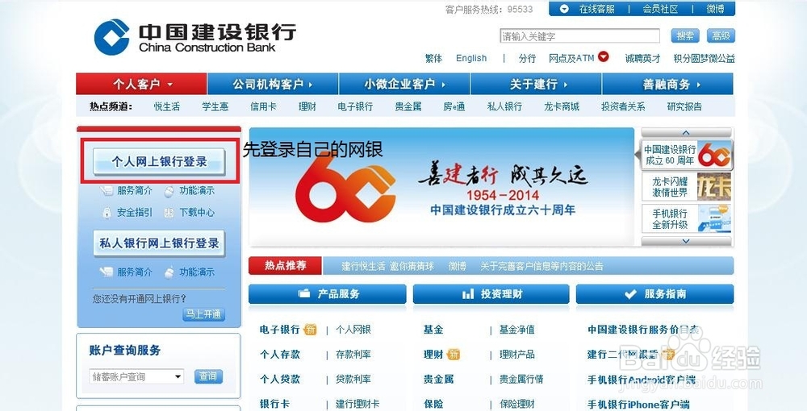Image resolution: width=807 pixels, height=411 pixels.
Task: Click the 查询 button
Action: [x=208, y=376]
